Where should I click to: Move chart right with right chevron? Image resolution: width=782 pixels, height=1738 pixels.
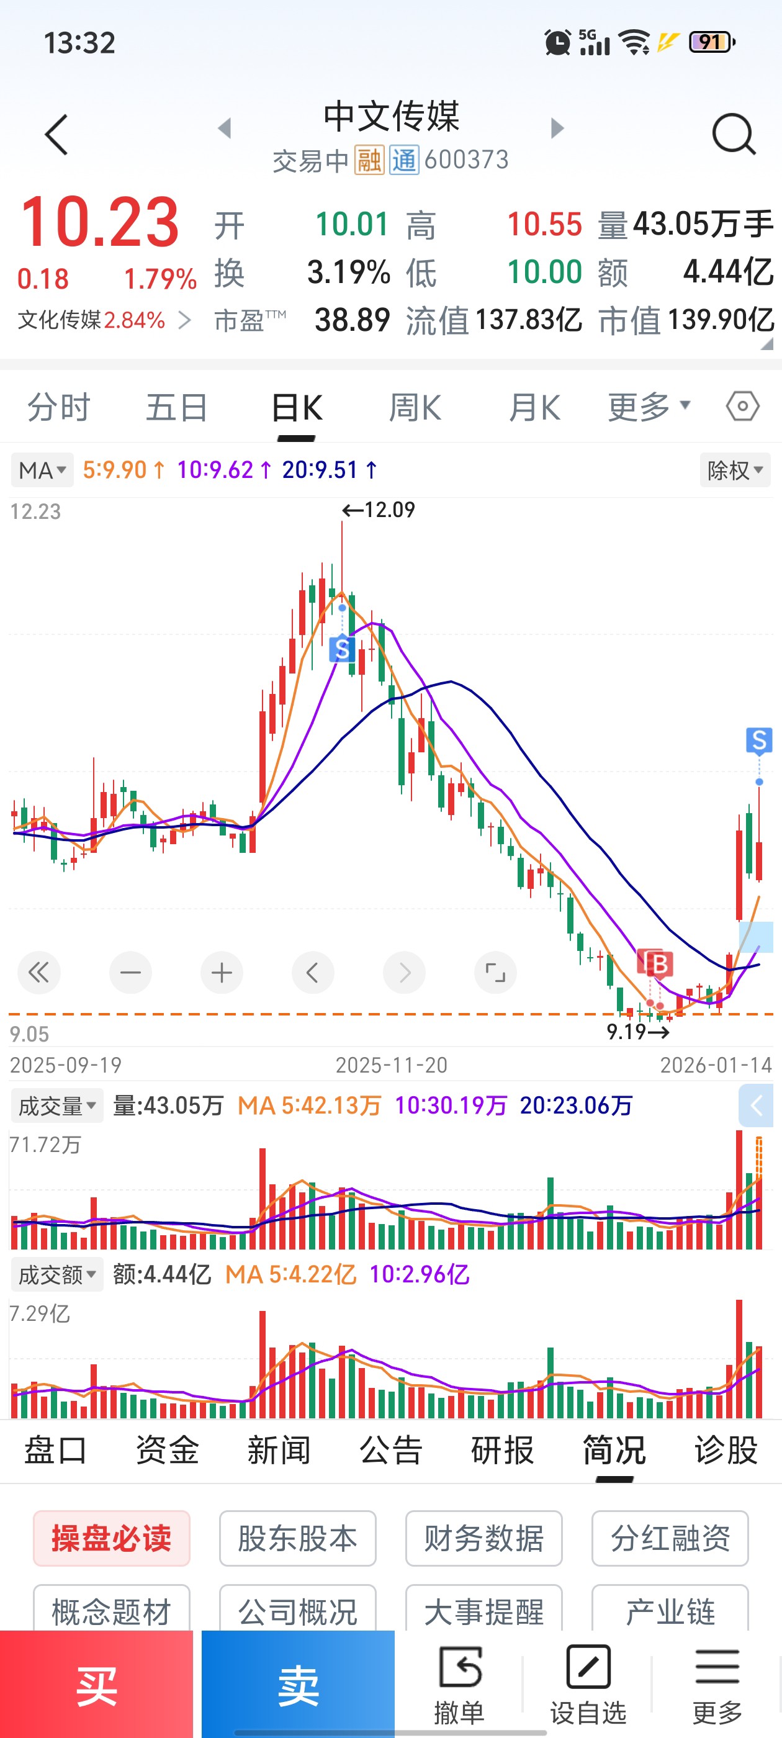coord(404,972)
